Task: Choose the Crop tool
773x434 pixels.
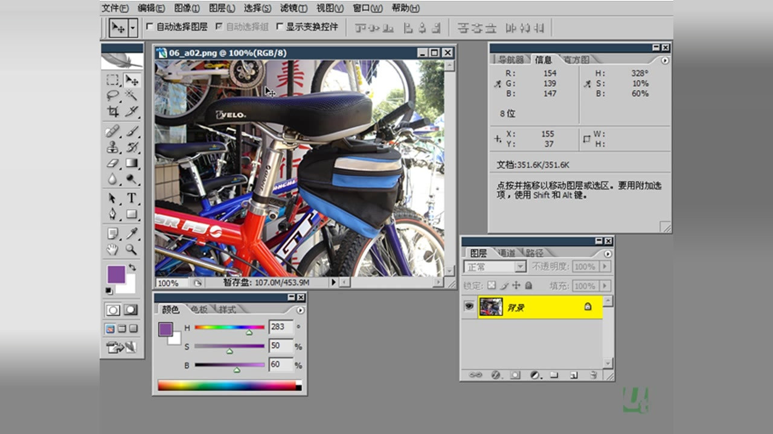Action: click(x=113, y=112)
